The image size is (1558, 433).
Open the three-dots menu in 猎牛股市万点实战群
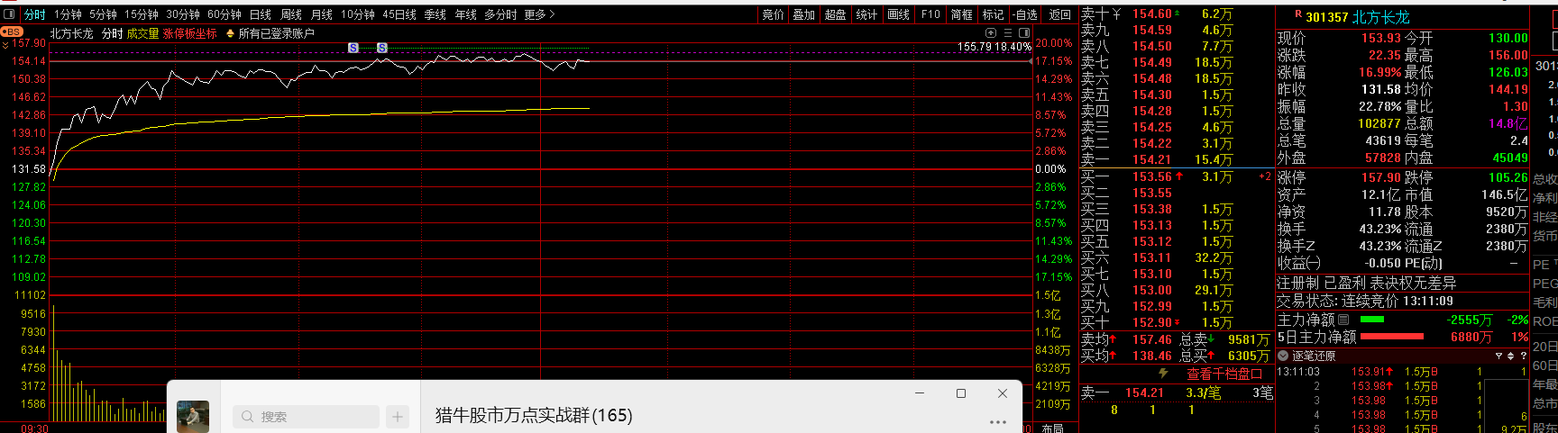[x=998, y=421]
